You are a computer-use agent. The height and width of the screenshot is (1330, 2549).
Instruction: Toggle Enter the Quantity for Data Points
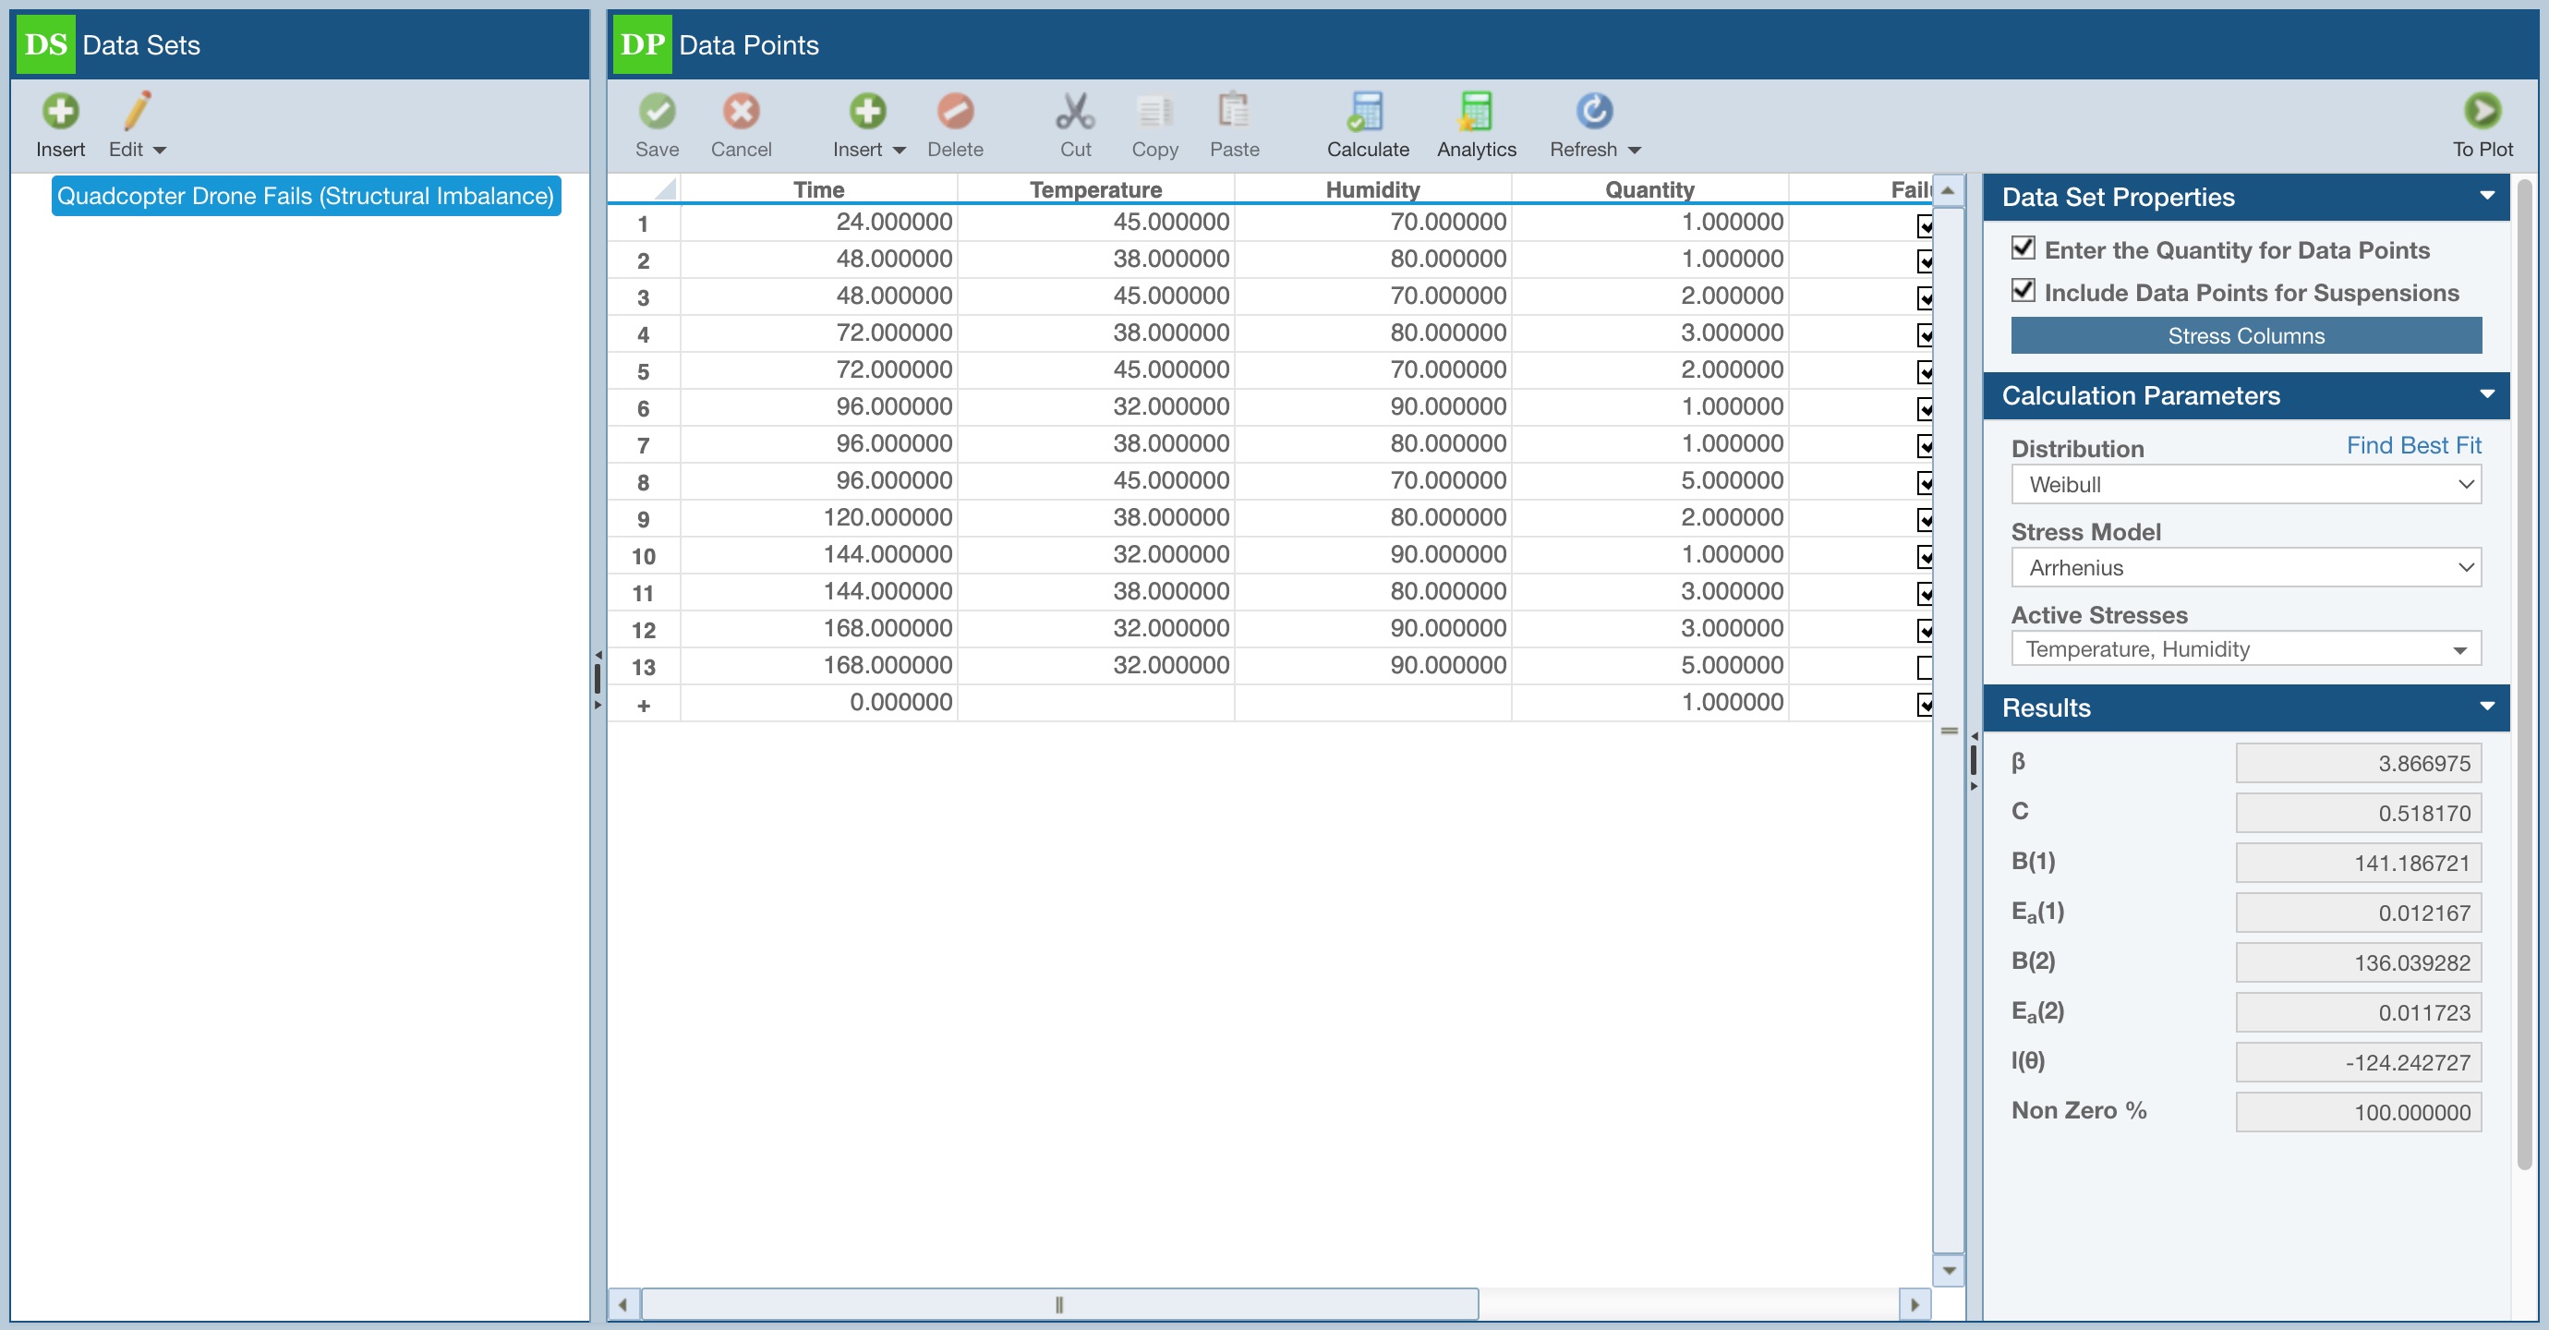click(x=2023, y=248)
